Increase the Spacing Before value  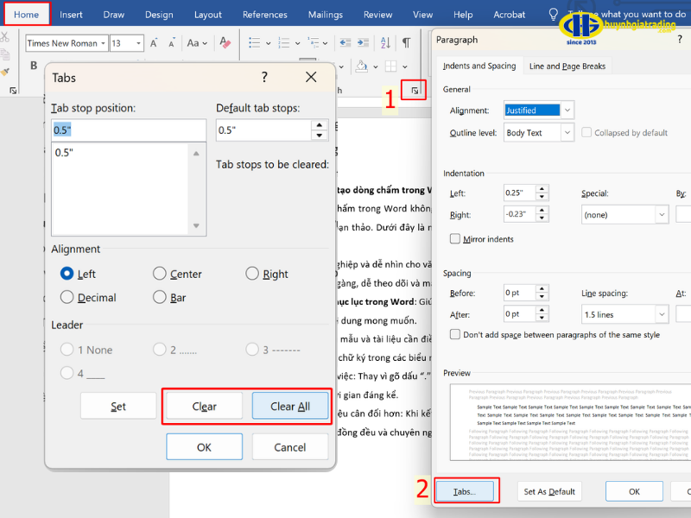pyautogui.click(x=542, y=288)
